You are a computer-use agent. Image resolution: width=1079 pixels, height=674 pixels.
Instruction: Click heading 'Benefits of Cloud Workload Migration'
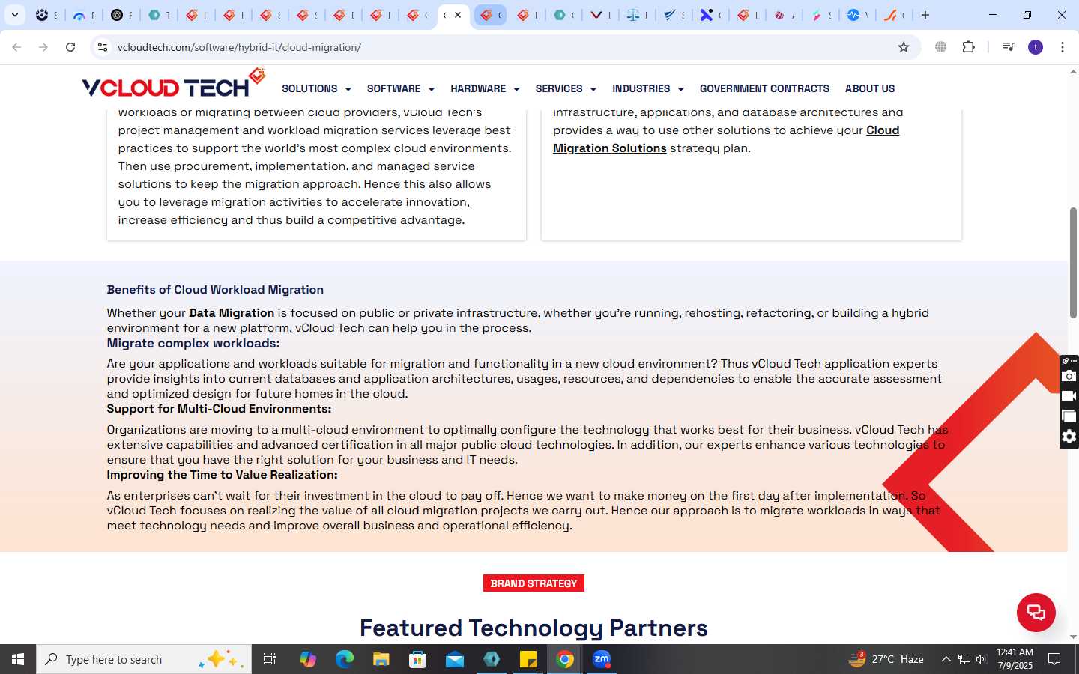(215, 290)
